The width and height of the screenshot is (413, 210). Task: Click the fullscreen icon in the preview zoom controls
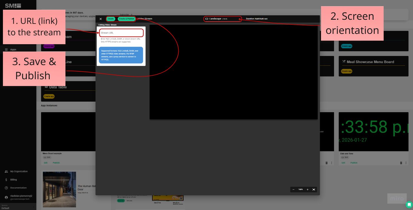[314, 189]
